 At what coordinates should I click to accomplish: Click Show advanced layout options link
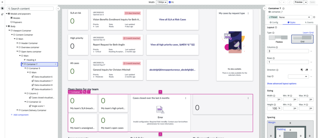point(282,83)
